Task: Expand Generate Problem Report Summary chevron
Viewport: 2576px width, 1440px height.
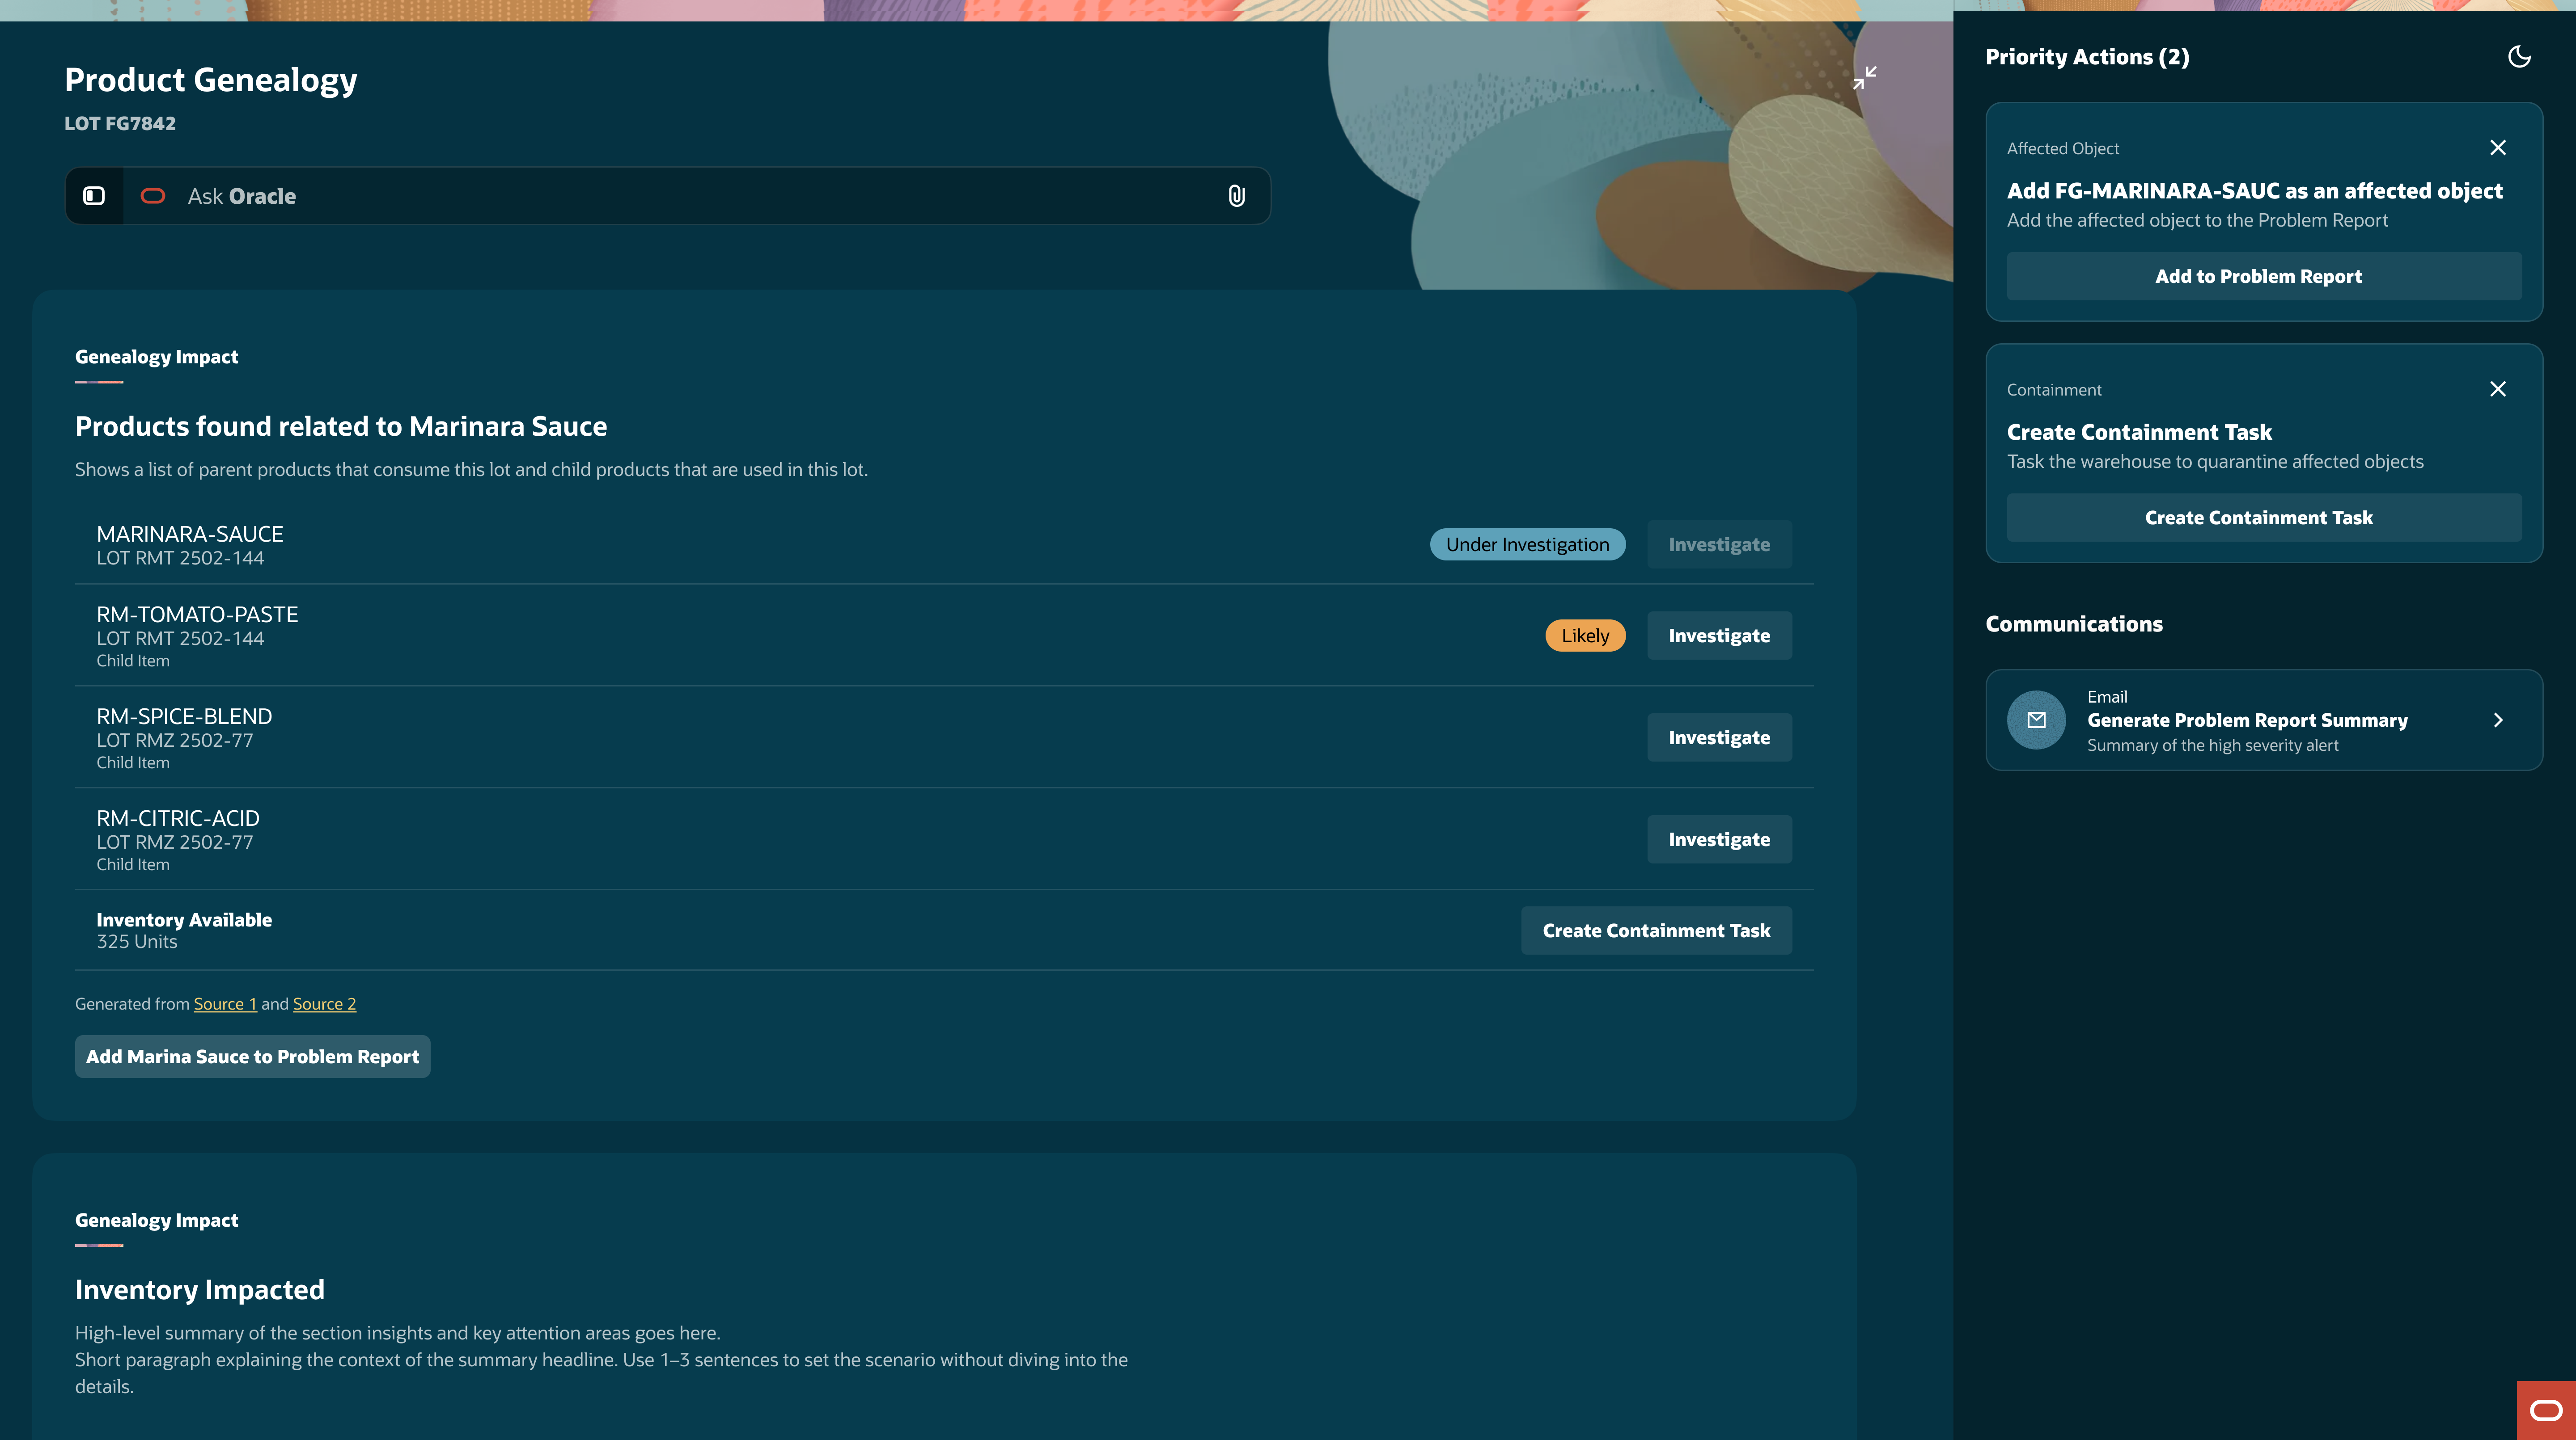Action: pos(2498,720)
